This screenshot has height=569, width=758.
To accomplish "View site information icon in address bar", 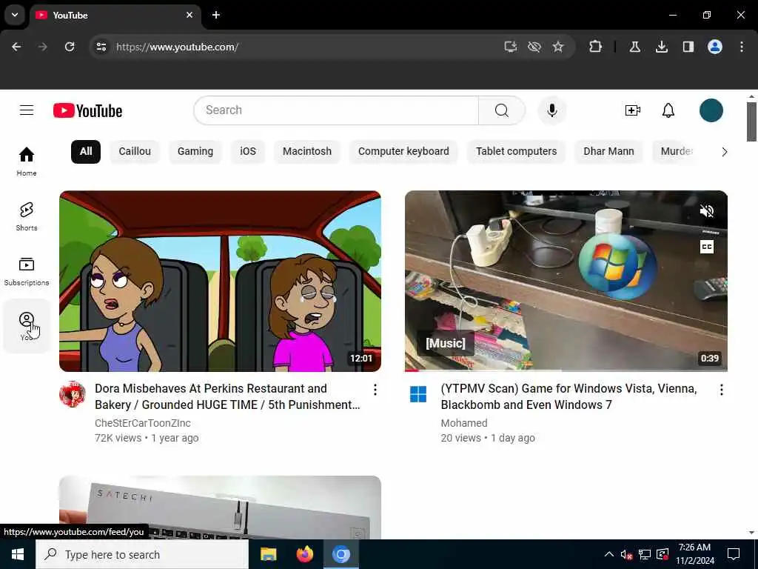I will [x=101, y=47].
